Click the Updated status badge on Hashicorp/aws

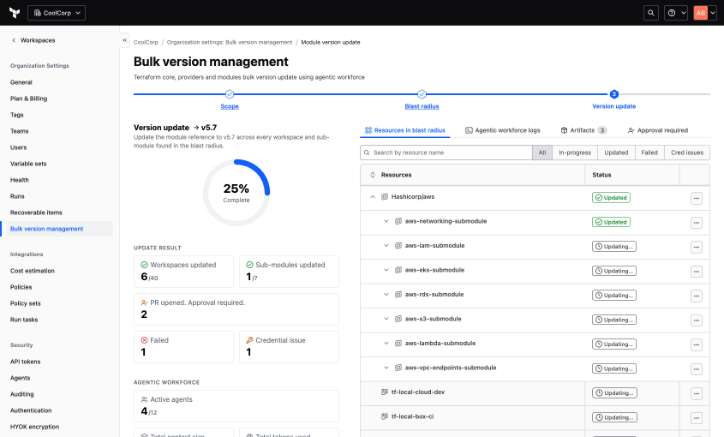[x=611, y=198]
